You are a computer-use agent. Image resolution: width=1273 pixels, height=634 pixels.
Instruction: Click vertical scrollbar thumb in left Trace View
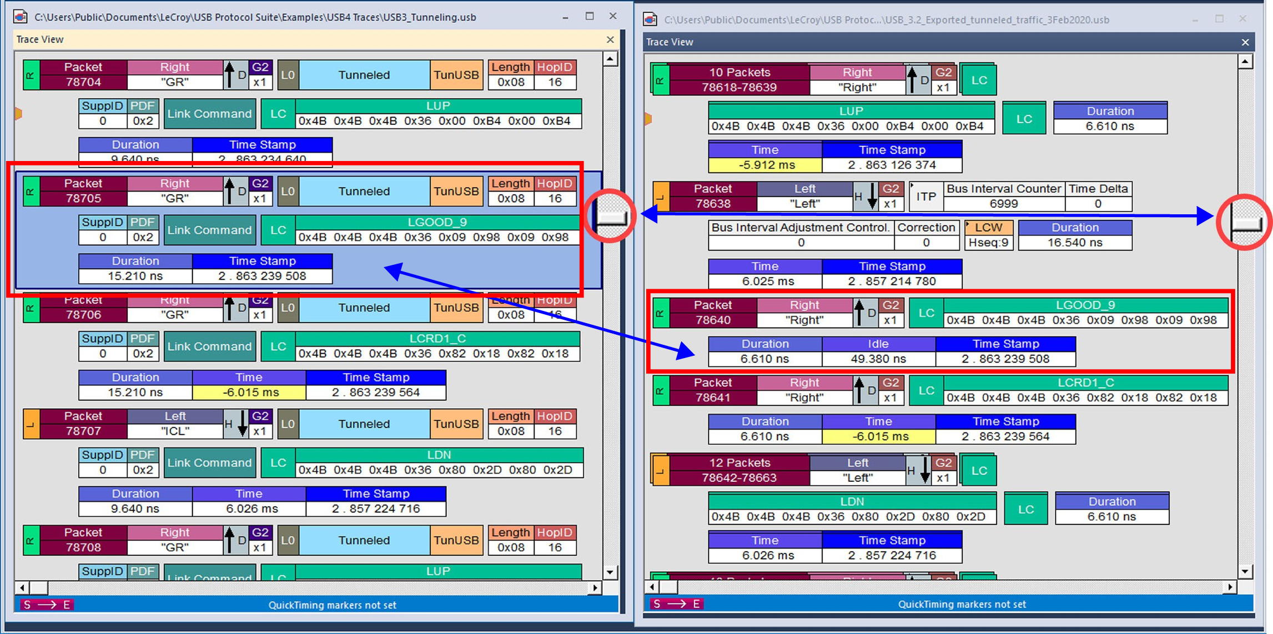click(611, 217)
